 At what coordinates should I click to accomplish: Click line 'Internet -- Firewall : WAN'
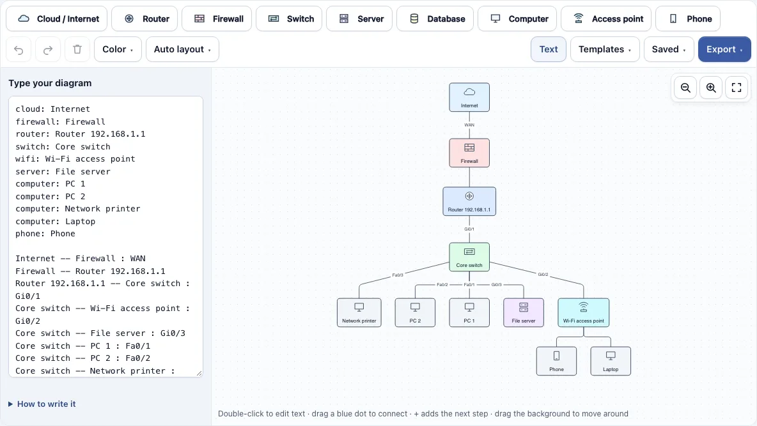pyautogui.click(x=81, y=259)
